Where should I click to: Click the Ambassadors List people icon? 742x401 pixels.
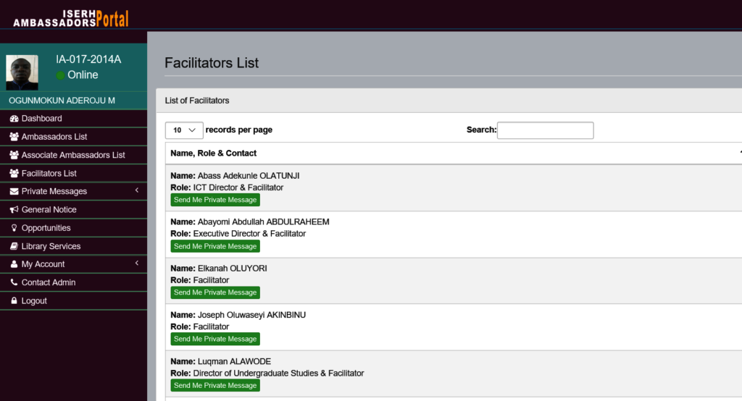14,137
